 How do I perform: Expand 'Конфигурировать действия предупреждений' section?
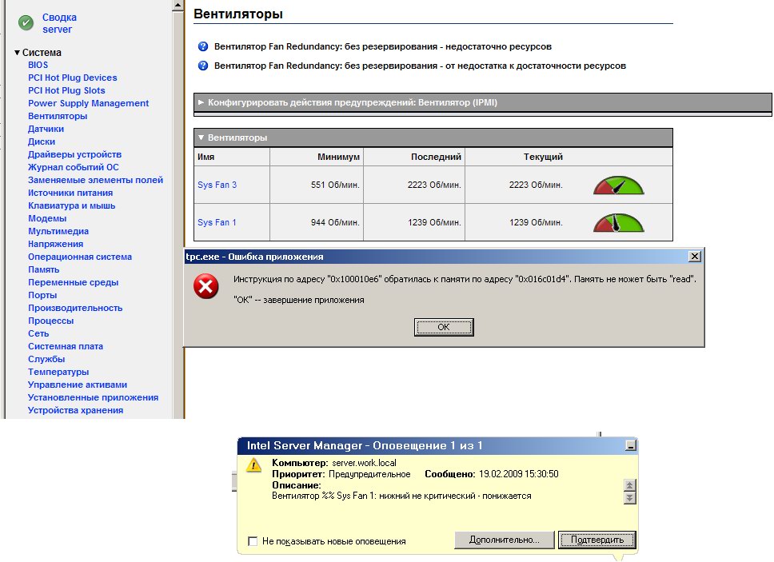point(201,103)
